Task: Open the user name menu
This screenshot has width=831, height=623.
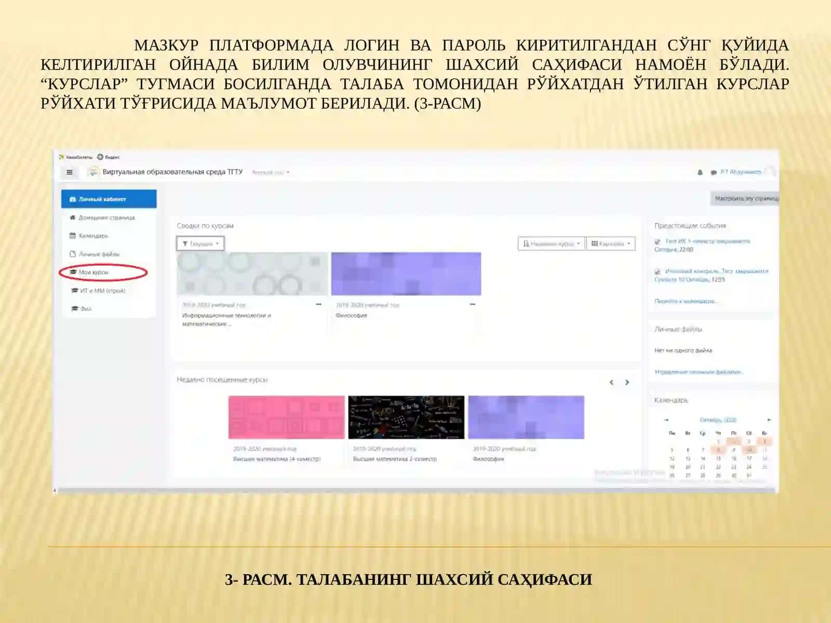Action: (741, 172)
